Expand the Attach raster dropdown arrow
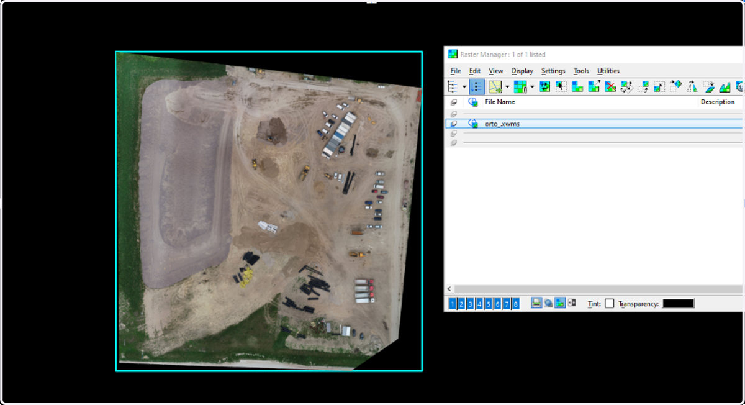This screenshot has width=745, height=405. 507,87
